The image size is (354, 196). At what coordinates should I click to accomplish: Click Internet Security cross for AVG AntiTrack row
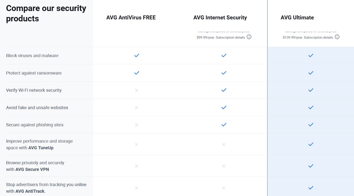point(224,188)
